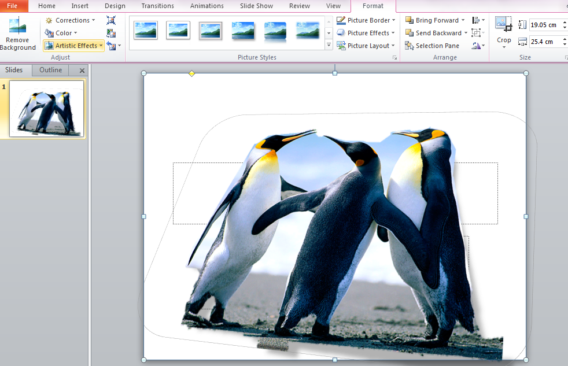The image size is (568, 366).
Task: Click the Compress Pictures icon
Action: coord(111,20)
